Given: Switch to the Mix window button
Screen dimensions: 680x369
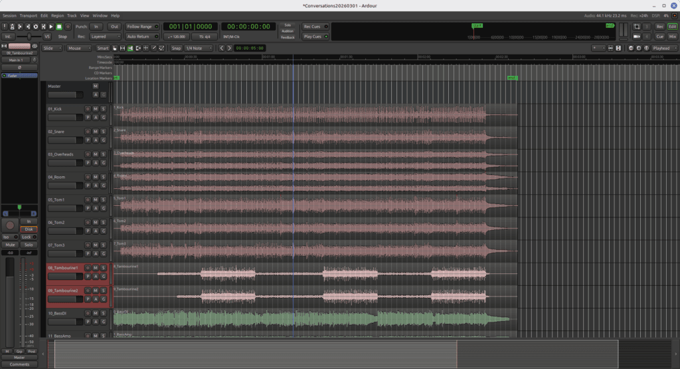Looking at the screenshot, I should 672,37.
